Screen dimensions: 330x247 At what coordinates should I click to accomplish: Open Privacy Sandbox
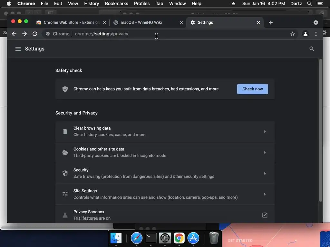(x=165, y=214)
